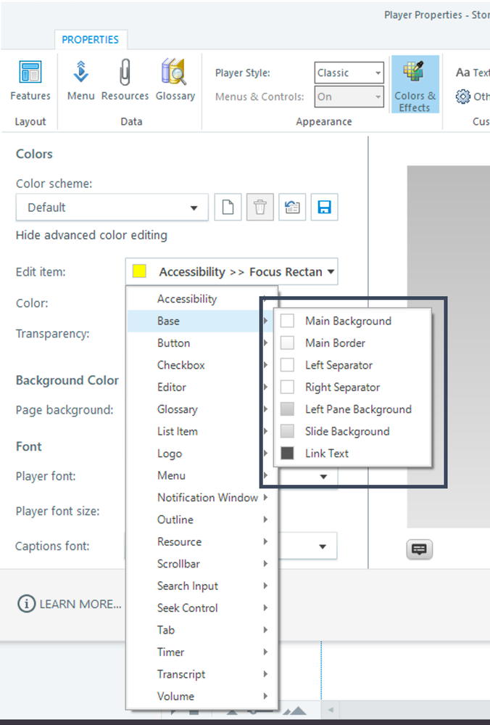
Task: Expand the Button submenu arrow
Action: (x=265, y=343)
